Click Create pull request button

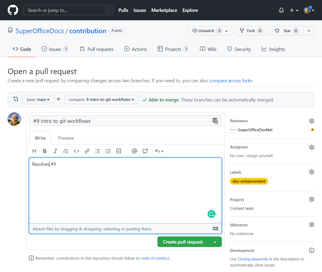coord(183,242)
